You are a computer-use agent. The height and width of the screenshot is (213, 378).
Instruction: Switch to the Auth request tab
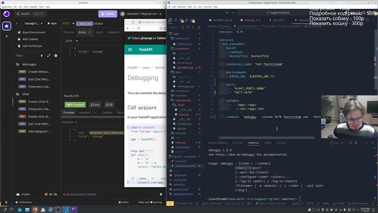[99, 32]
